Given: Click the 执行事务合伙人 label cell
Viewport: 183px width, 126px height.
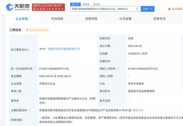Looking at the screenshot, I should 23,50.
